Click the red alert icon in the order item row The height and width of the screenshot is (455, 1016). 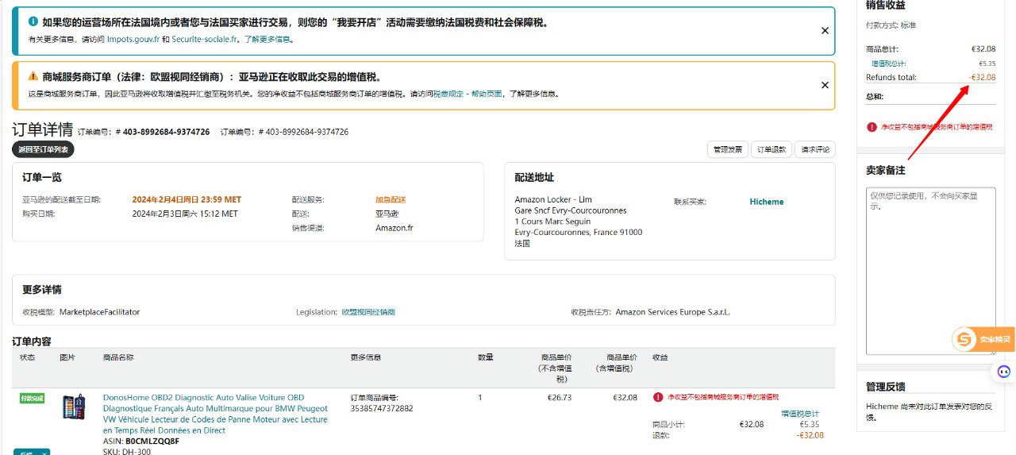tap(658, 397)
